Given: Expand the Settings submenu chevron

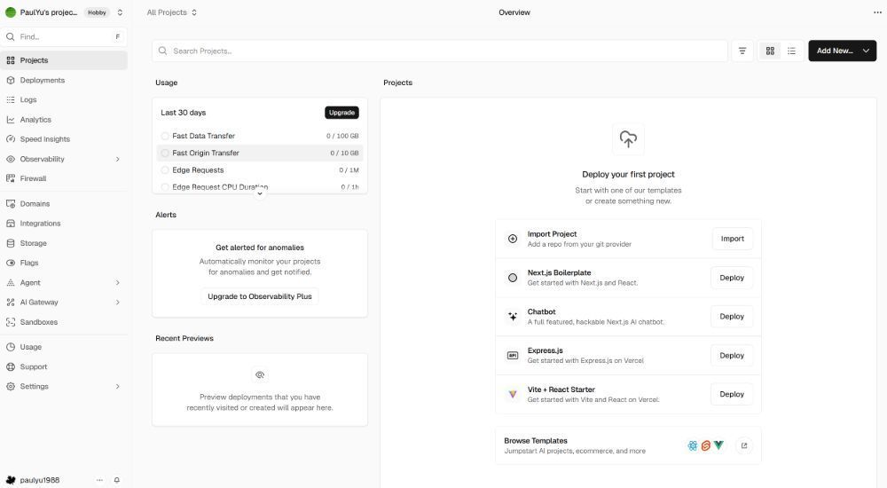Looking at the screenshot, I should pyautogui.click(x=118, y=387).
